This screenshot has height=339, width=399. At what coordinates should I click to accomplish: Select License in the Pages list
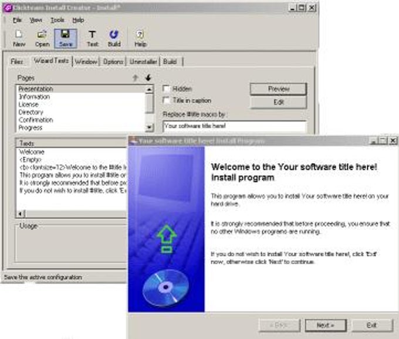(x=81, y=104)
